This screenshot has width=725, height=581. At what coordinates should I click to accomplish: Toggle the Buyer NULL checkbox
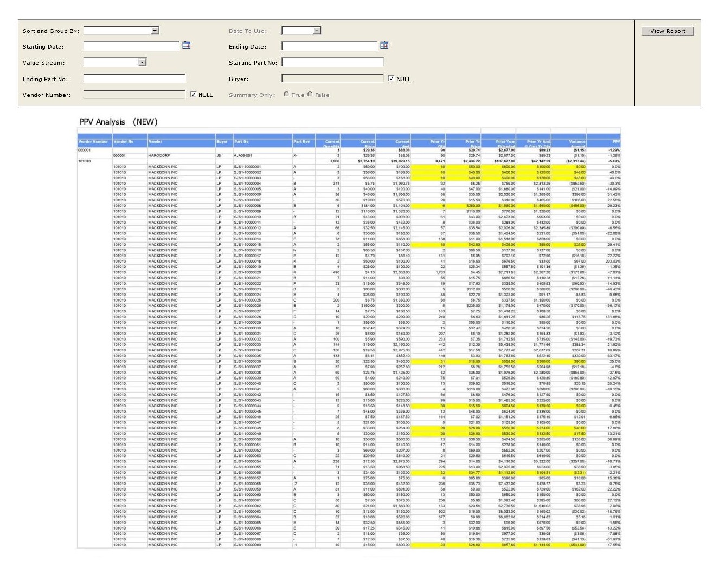tap(392, 79)
